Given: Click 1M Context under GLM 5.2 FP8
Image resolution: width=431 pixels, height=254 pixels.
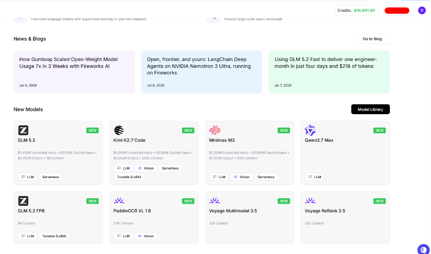Looking at the screenshot, I should (26, 223).
